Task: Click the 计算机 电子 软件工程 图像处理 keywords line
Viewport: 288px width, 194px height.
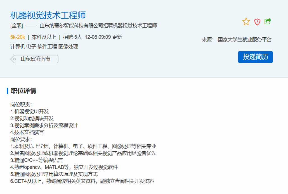Action: click(x=44, y=47)
